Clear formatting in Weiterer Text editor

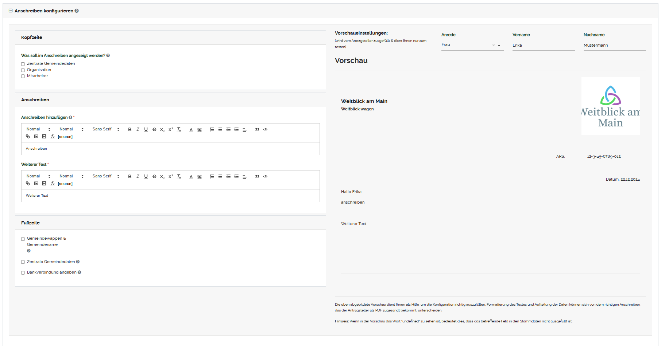pyautogui.click(x=179, y=176)
